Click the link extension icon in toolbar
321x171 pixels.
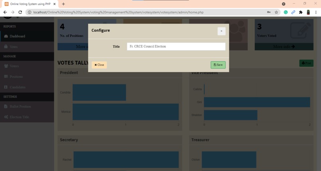coord(293,12)
